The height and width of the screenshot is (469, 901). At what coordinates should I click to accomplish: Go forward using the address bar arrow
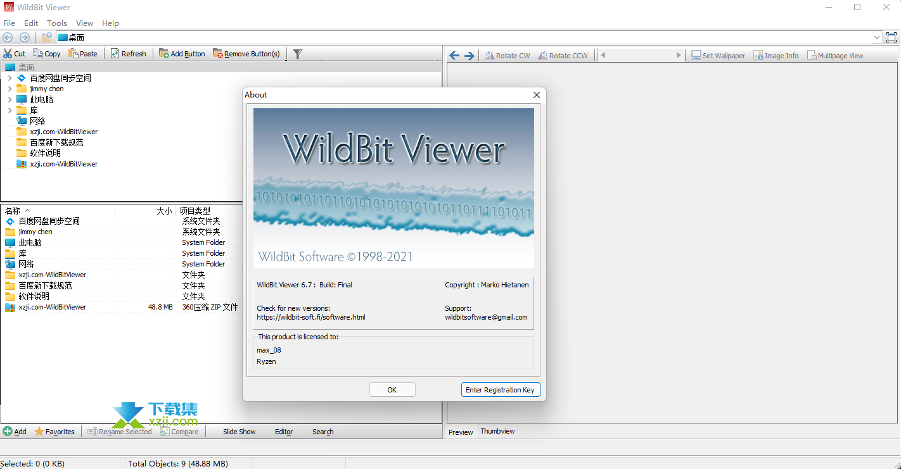(24, 37)
